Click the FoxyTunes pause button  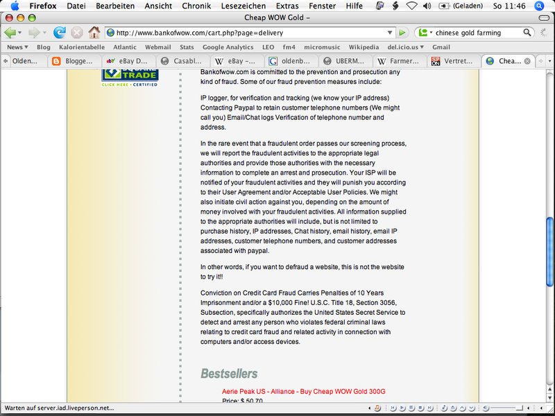point(411,408)
